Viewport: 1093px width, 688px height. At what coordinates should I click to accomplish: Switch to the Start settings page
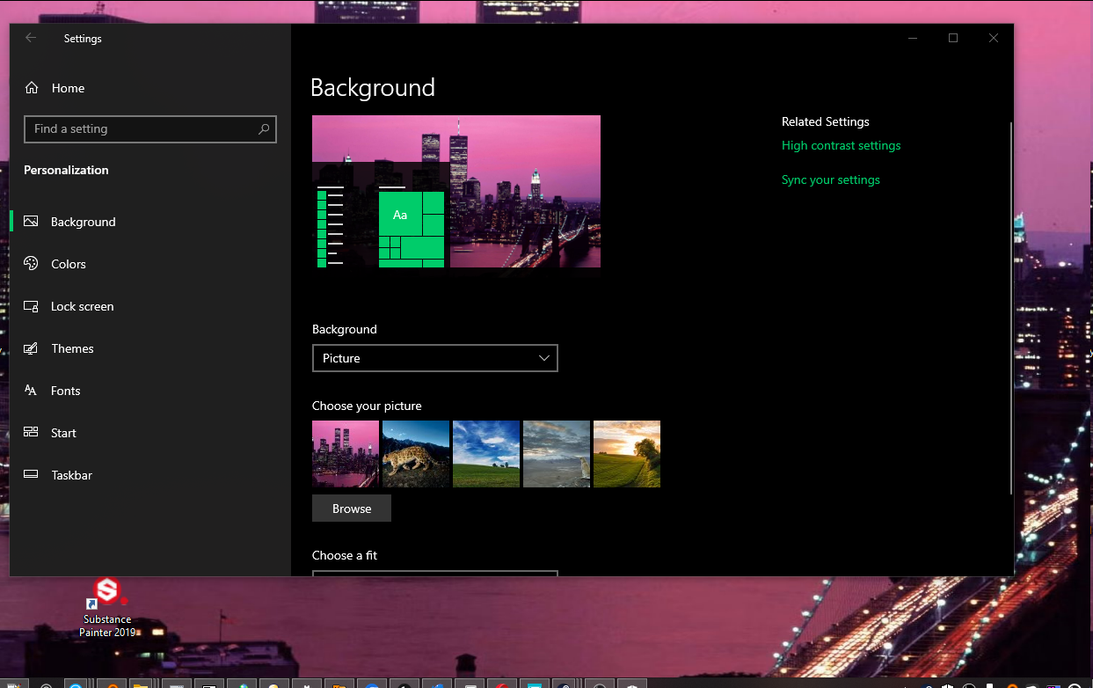[150, 433]
